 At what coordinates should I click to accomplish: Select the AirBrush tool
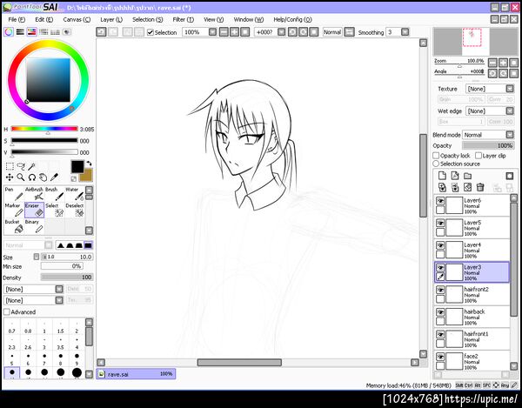(x=34, y=194)
